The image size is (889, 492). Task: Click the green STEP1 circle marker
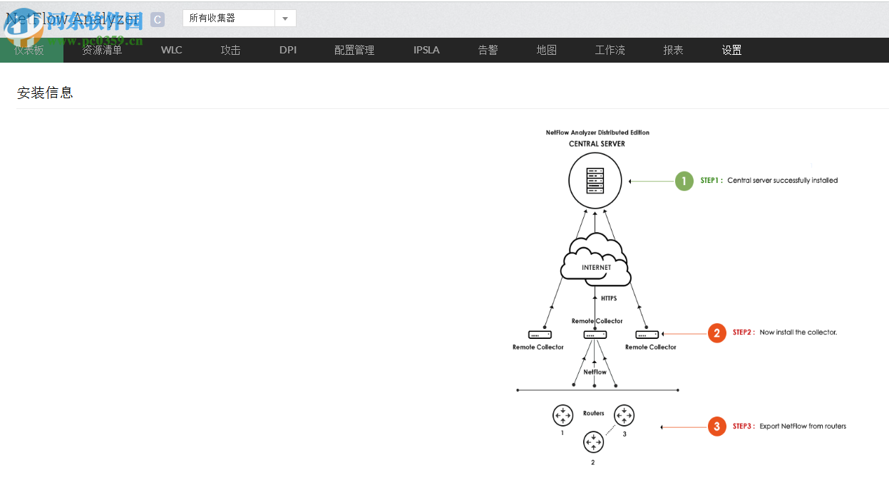tap(684, 181)
